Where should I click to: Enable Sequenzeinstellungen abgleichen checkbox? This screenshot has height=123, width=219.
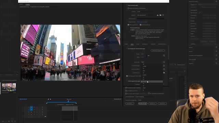point(128,8)
